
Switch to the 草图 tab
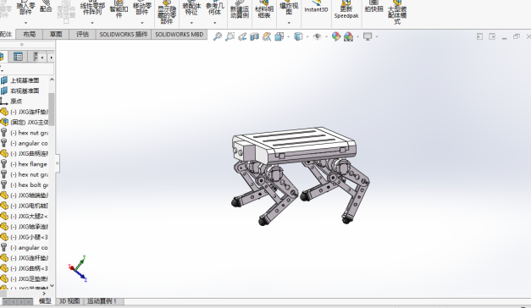click(x=56, y=34)
